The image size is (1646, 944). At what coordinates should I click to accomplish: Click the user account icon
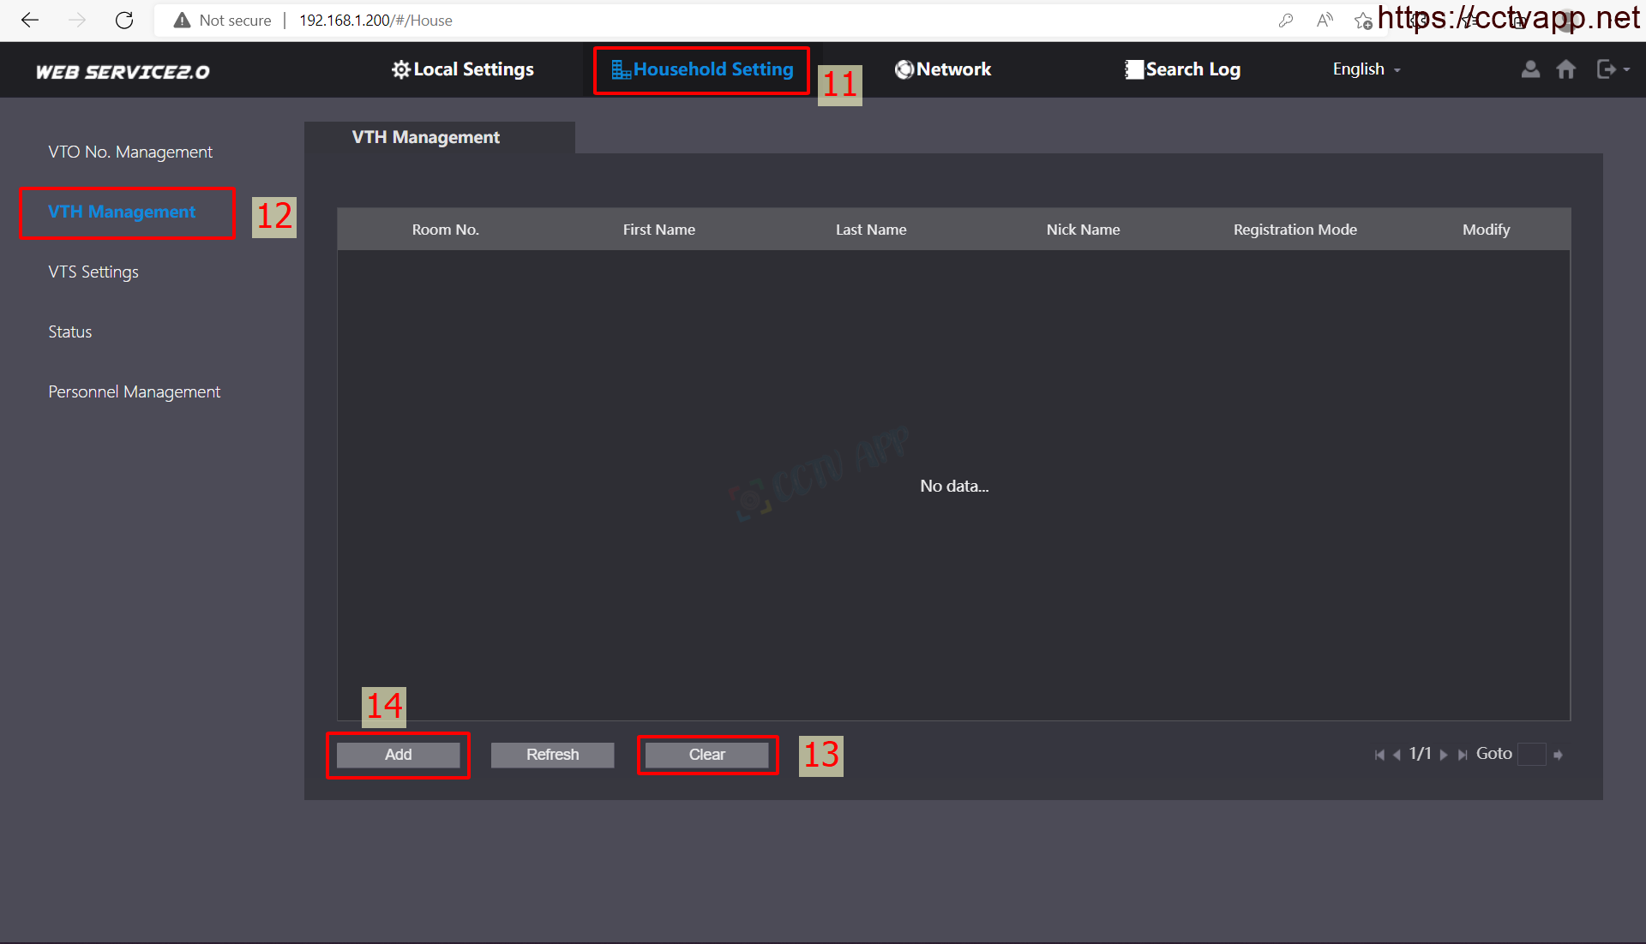pyautogui.click(x=1530, y=69)
